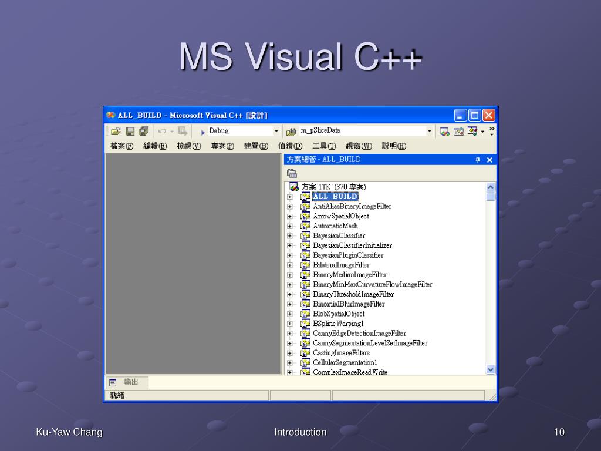
Task: Select CannySegmentationLevelSetImageFilter project
Action: coord(370,343)
